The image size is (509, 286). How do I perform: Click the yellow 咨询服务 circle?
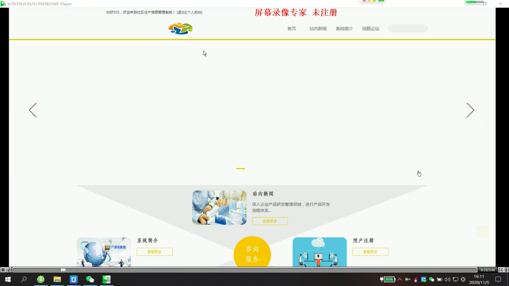(x=252, y=254)
